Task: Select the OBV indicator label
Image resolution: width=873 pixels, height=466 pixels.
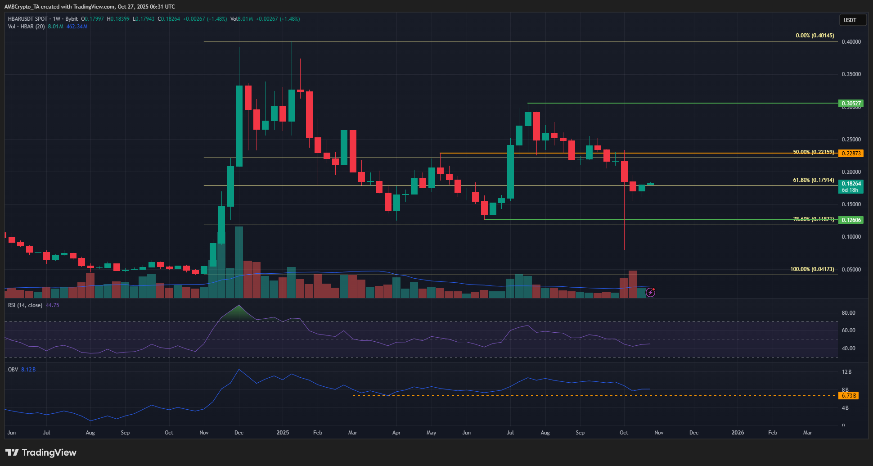Action: (x=13, y=370)
